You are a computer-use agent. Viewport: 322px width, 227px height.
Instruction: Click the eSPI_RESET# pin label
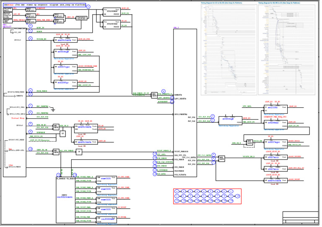click(180, 99)
